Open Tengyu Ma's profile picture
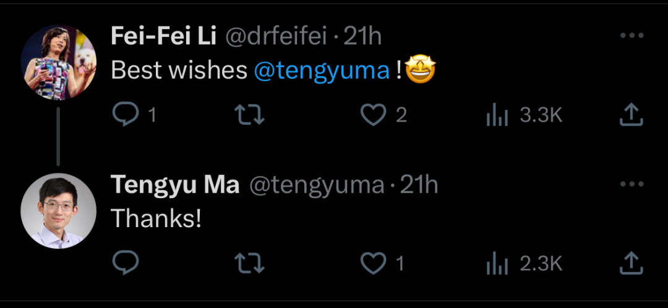 click(x=58, y=210)
